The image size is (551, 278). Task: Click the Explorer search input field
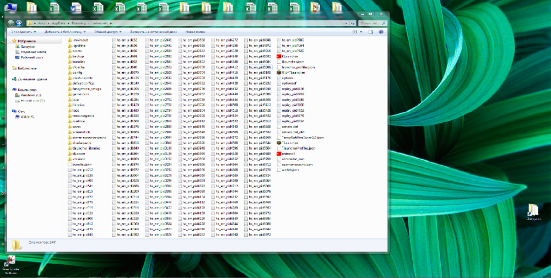click(x=372, y=23)
